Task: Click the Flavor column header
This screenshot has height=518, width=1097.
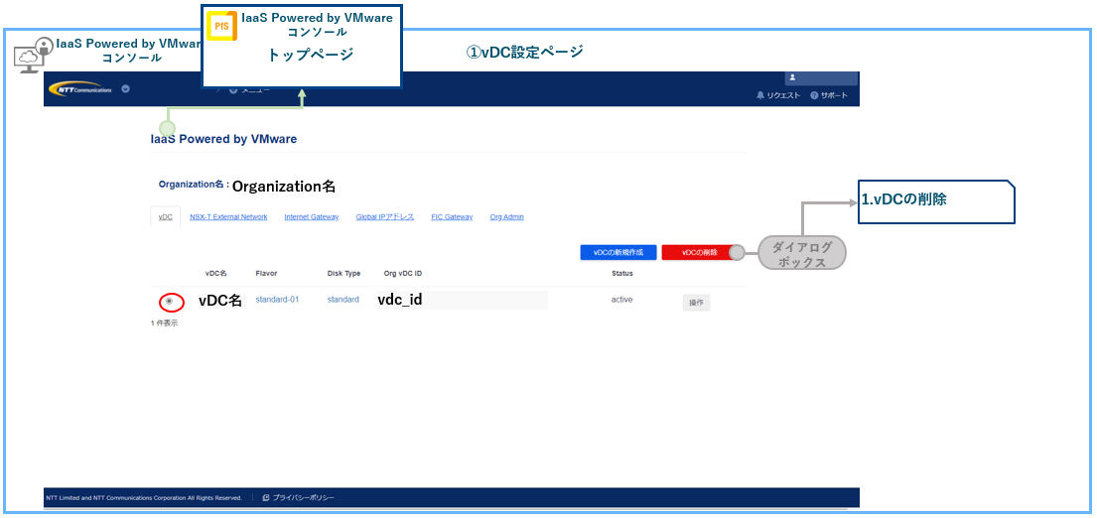Action: pos(266,273)
